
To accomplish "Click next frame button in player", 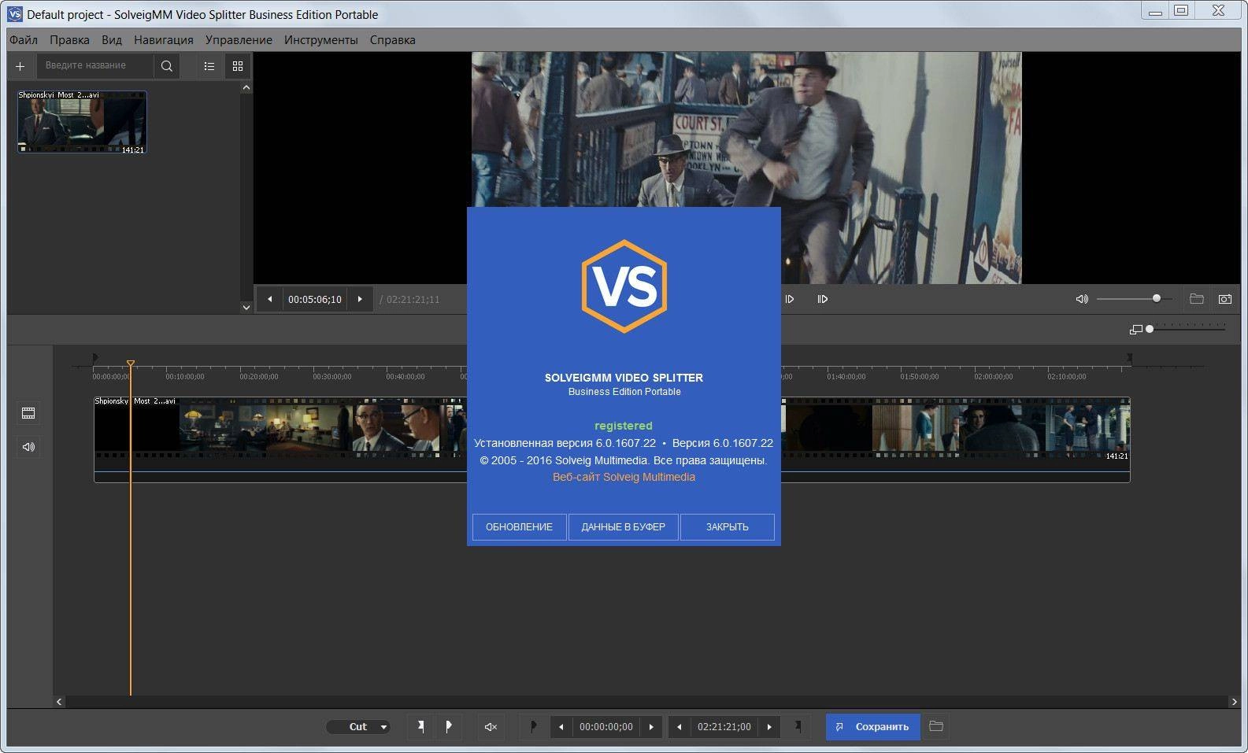I will pyautogui.click(x=790, y=299).
